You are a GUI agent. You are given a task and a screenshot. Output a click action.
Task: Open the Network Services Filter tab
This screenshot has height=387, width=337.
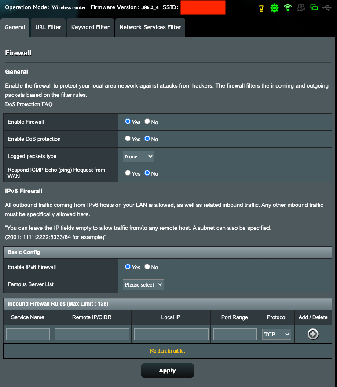coord(150,27)
